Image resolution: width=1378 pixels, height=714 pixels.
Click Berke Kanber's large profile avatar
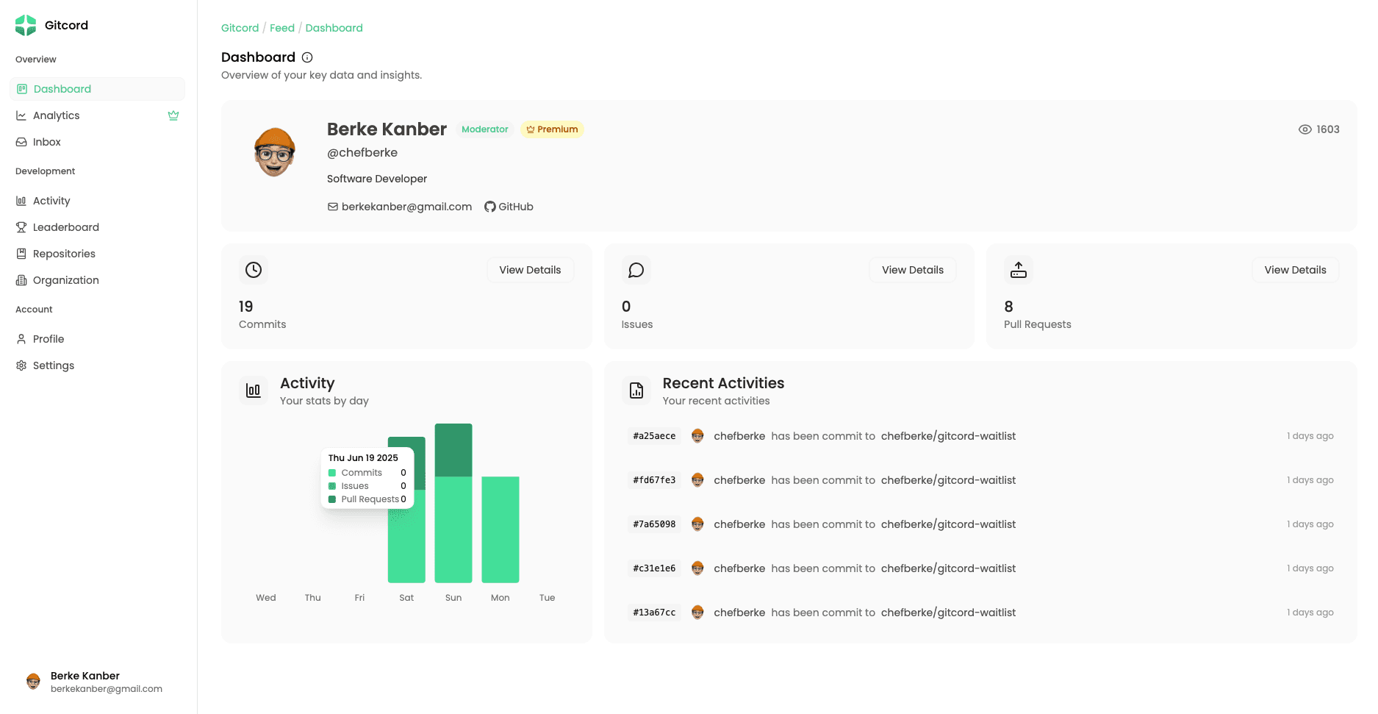click(275, 152)
